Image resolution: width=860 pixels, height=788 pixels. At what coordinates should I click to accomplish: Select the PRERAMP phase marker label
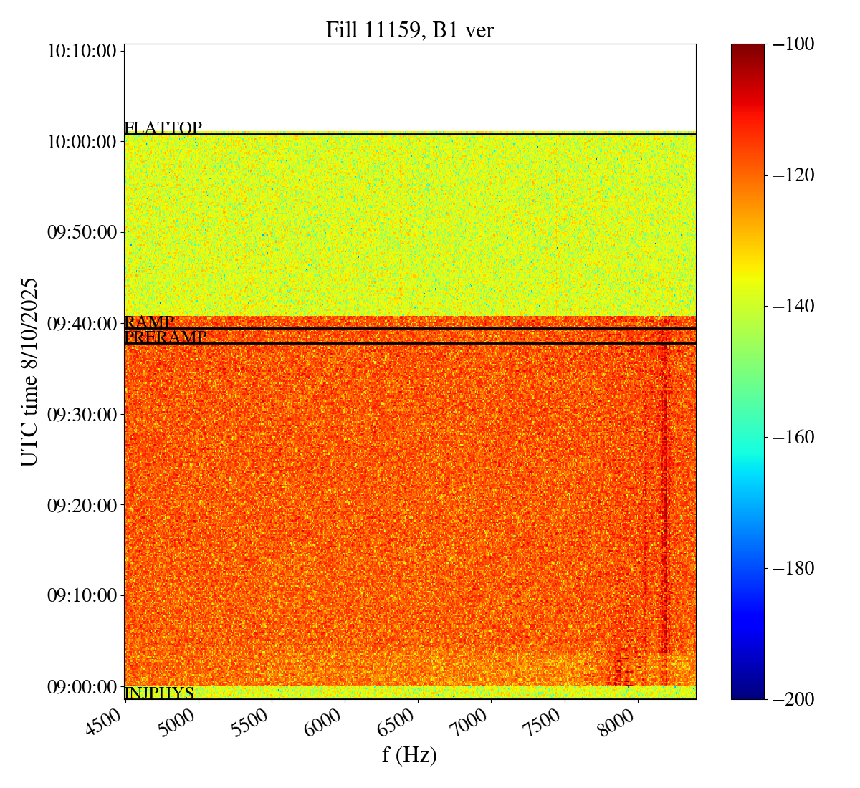click(166, 337)
